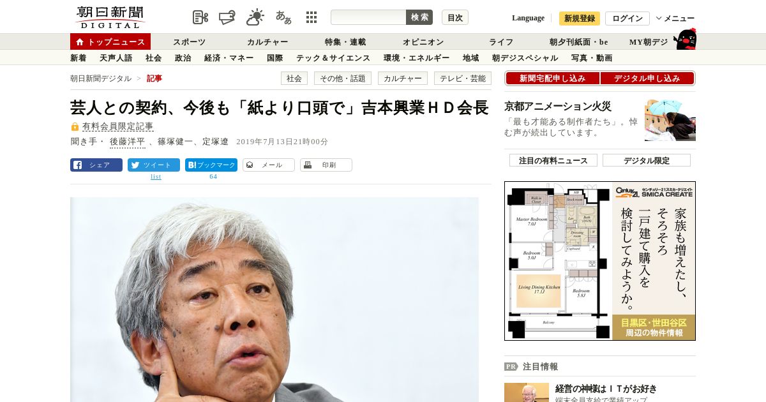Open 新着 in the sub navigation
The width and height of the screenshot is (766, 402).
coord(79,58)
